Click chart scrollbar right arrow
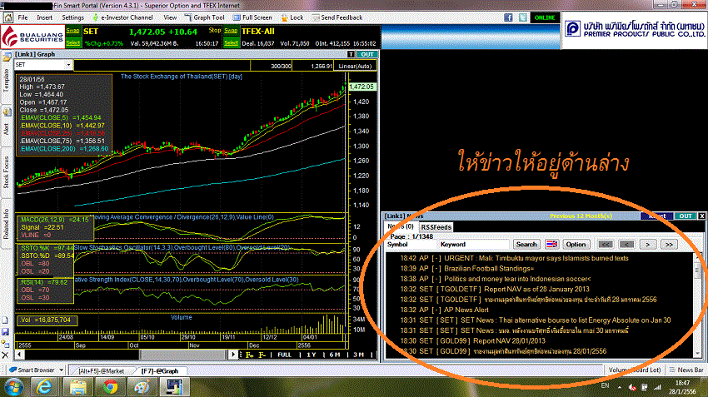 coord(233,355)
